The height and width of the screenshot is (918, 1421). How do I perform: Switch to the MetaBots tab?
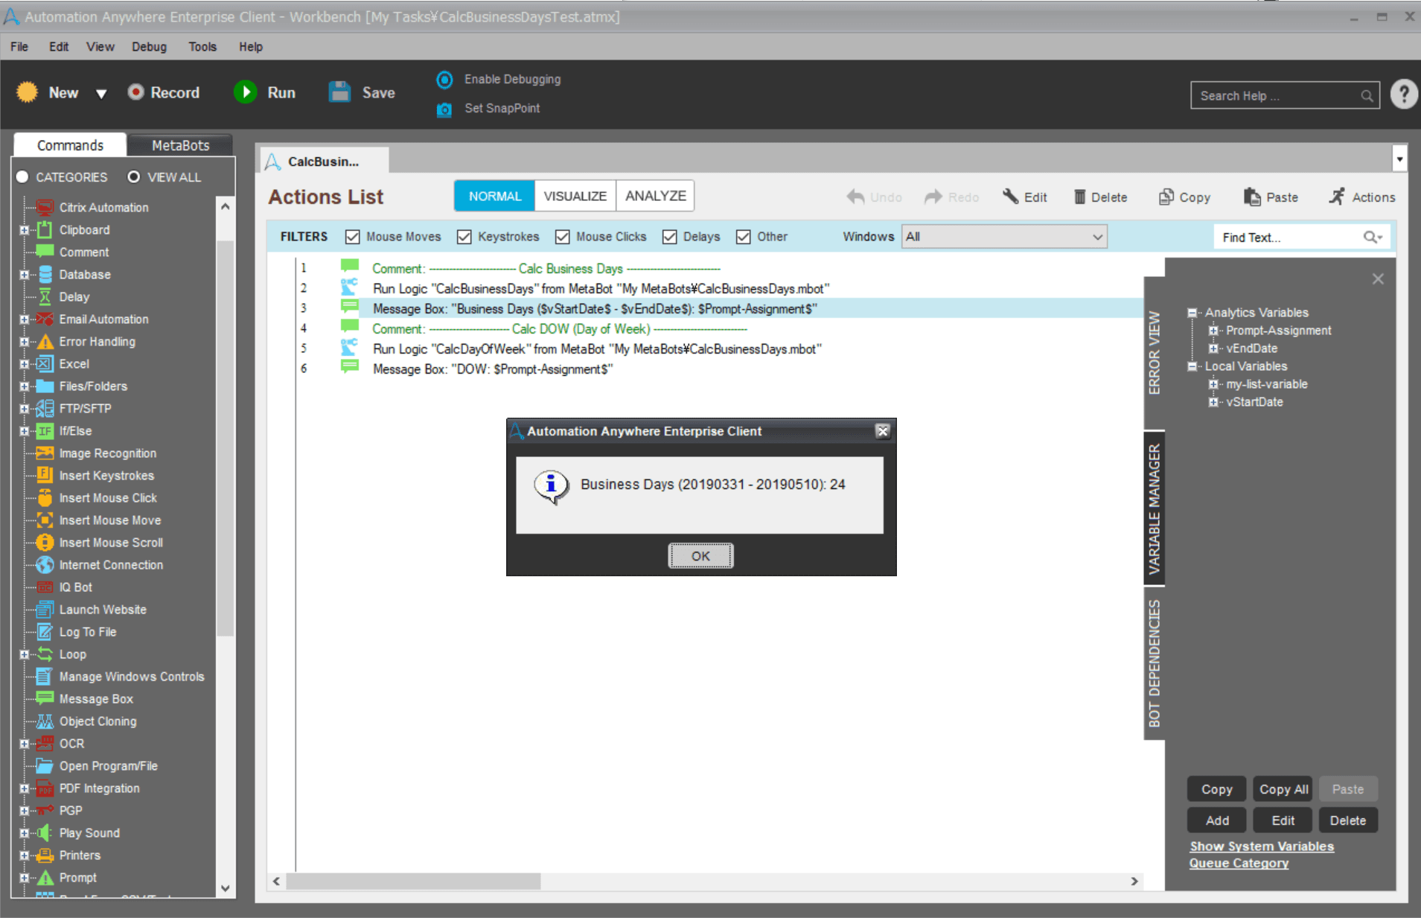[180, 145]
